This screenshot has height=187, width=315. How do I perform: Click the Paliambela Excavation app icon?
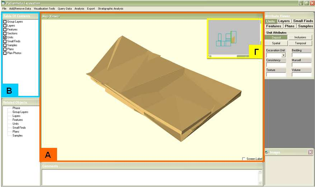[x=3, y=3]
